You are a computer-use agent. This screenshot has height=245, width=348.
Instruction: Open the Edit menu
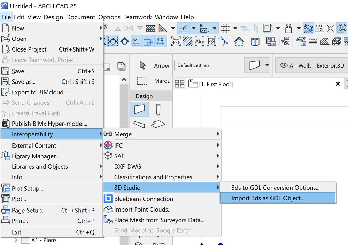19,17
